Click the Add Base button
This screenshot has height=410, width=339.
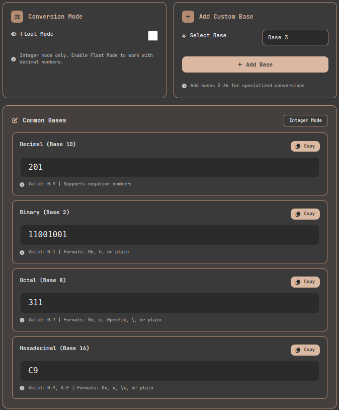[x=255, y=64]
